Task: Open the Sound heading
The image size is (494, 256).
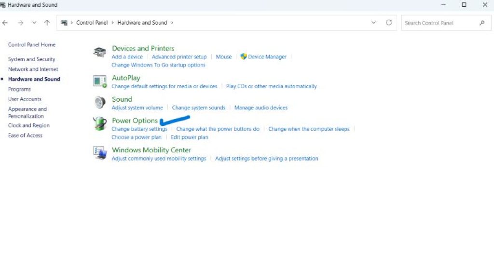Action: pos(122,99)
